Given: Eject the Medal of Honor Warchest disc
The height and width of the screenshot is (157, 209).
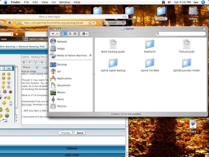Looking at the screenshot, I should coord(90,55).
